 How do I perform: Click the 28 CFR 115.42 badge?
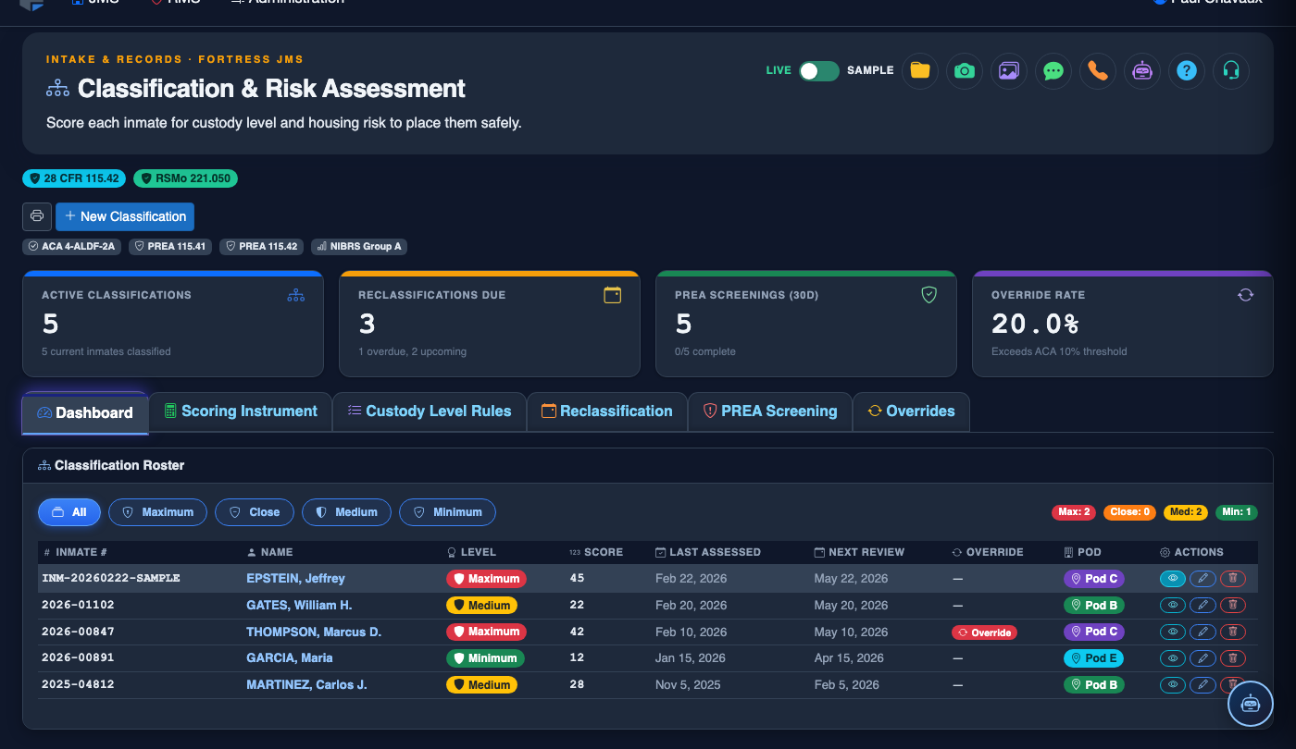pyautogui.click(x=74, y=178)
